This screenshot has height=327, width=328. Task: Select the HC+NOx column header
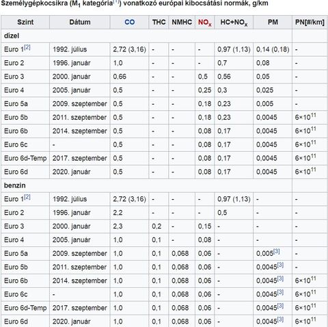click(x=234, y=23)
